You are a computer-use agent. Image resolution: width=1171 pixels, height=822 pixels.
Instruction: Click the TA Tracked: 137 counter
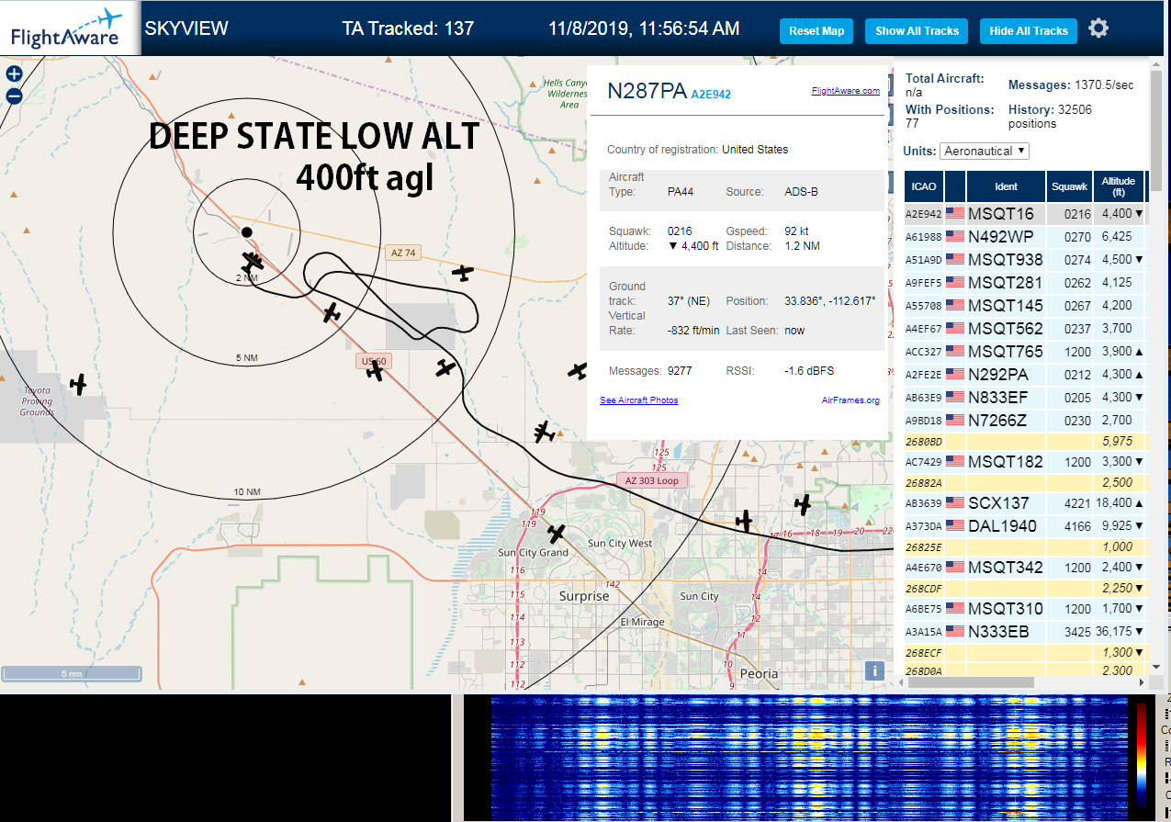408,28
